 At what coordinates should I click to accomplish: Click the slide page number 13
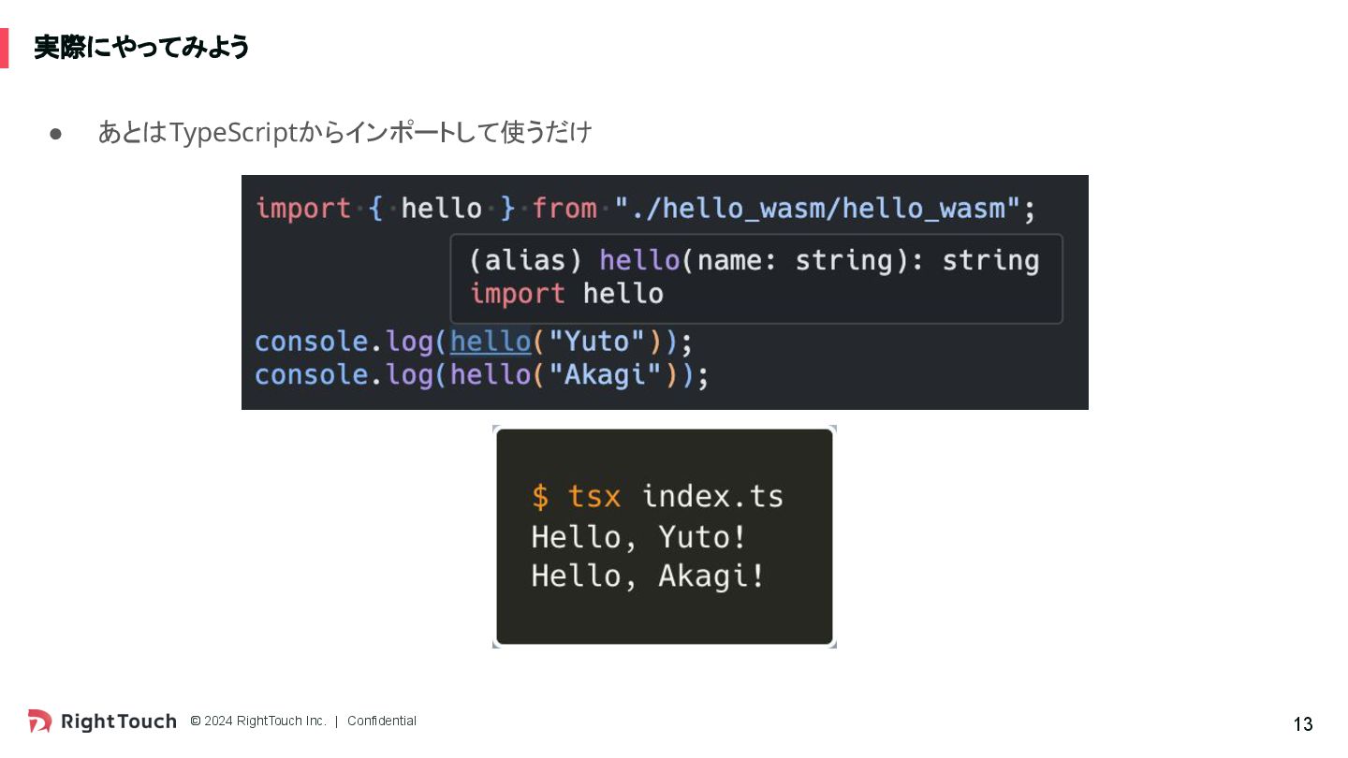tap(1303, 724)
